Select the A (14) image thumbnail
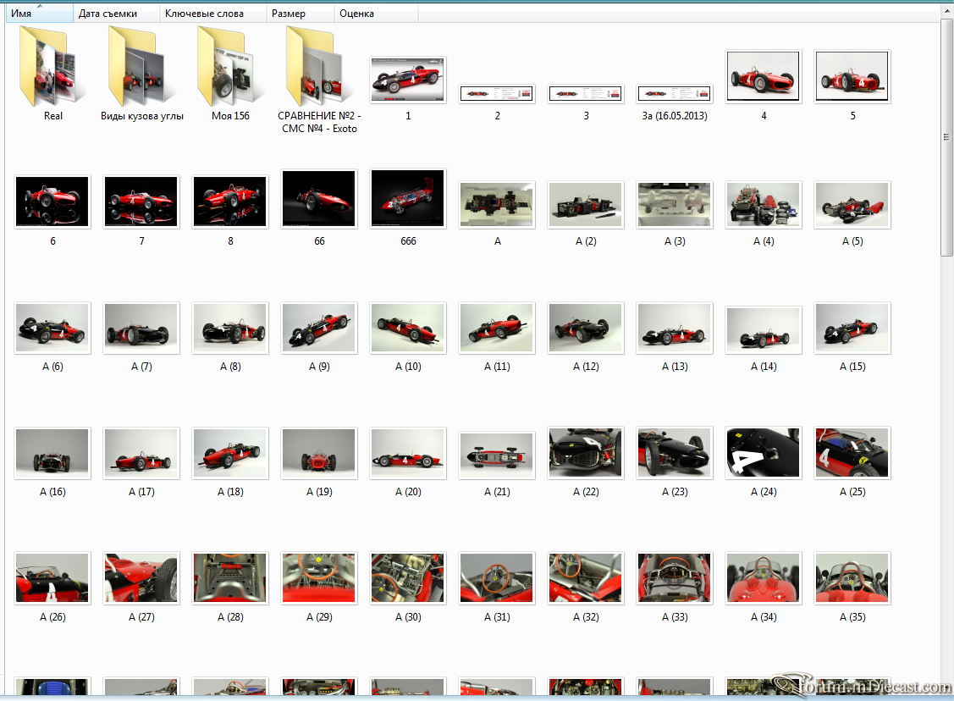This screenshot has width=954, height=701. [x=764, y=330]
